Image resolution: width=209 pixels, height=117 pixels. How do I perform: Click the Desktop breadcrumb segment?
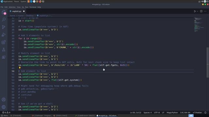point(30,16)
